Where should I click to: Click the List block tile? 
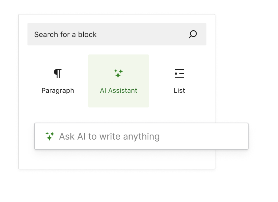click(x=179, y=81)
